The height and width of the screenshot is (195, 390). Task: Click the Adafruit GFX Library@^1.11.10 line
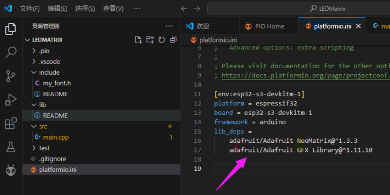[301, 150]
